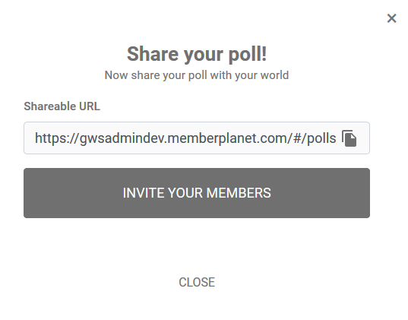
Task: Click the word 'gwsadmindev' in the URL field
Action: point(122,138)
